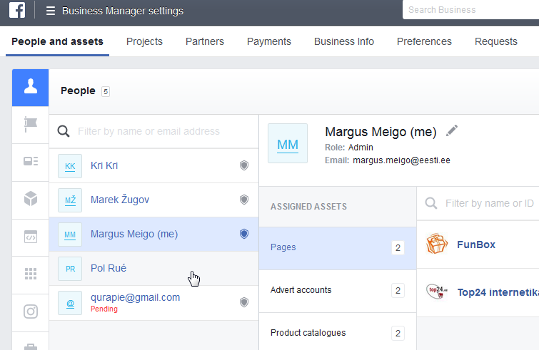Open the Business Manager hamburger menu
539x350 pixels.
pyautogui.click(x=50, y=11)
